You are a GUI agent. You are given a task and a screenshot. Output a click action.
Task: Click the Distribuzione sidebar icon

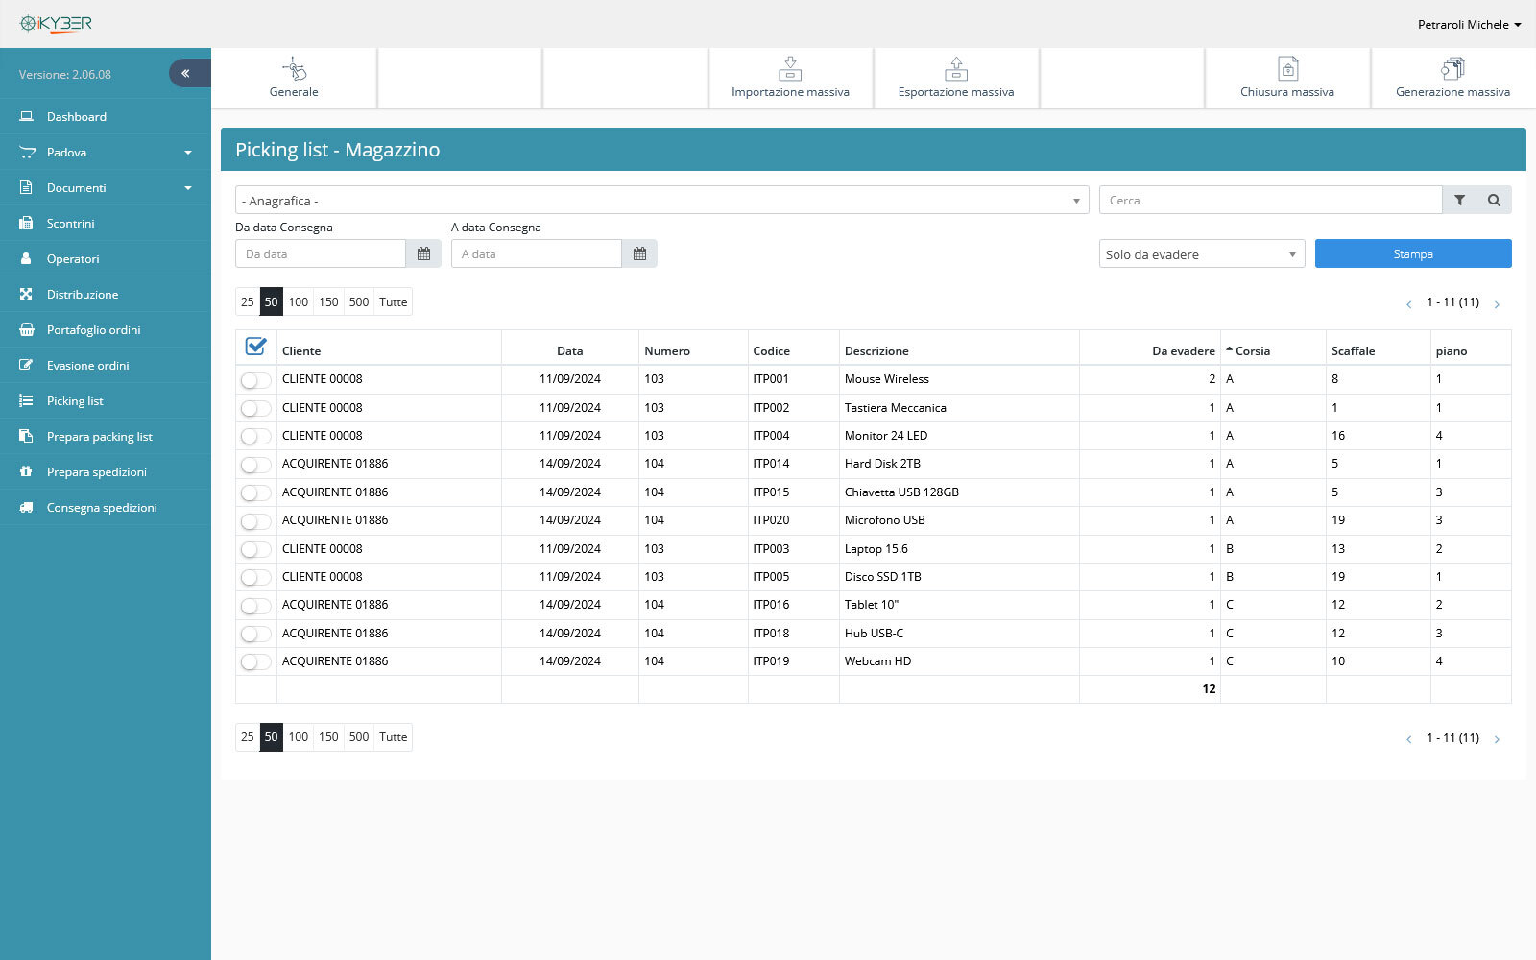coord(26,294)
